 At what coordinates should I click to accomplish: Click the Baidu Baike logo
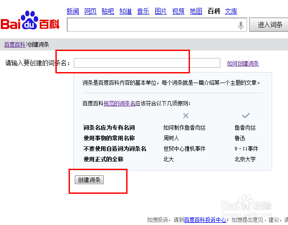pyautogui.click(x=30, y=20)
